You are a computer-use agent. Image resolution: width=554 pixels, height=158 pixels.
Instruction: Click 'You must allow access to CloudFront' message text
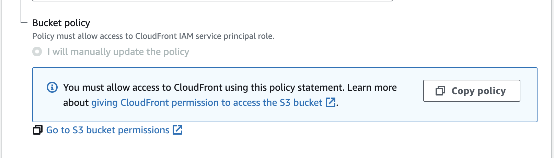[204, 87]
